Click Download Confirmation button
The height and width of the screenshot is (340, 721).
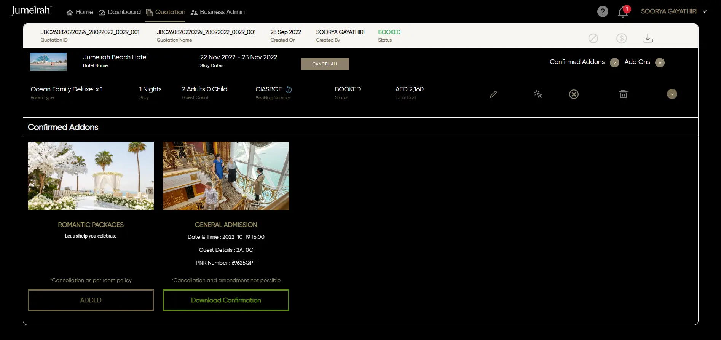[x=226, y=300]
